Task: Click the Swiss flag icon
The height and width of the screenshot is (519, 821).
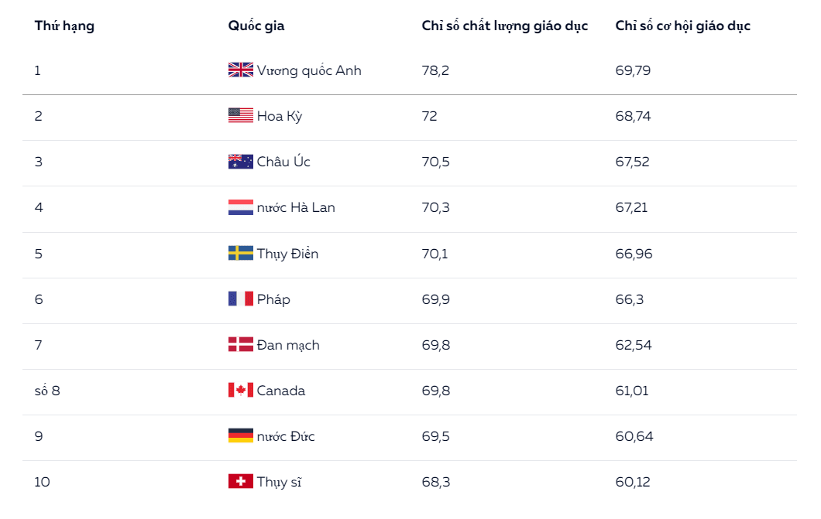Action: tap(240, 482)
